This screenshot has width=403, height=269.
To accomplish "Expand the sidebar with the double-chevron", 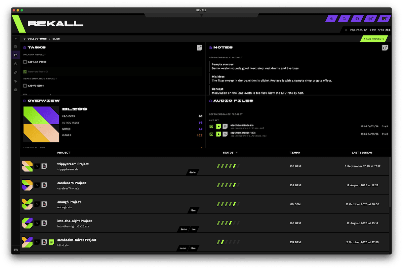I will pos(16,39).
